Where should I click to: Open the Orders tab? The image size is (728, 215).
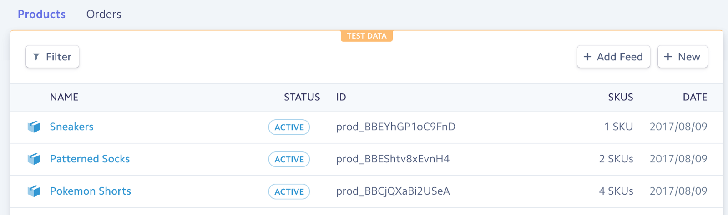point(104,15)
